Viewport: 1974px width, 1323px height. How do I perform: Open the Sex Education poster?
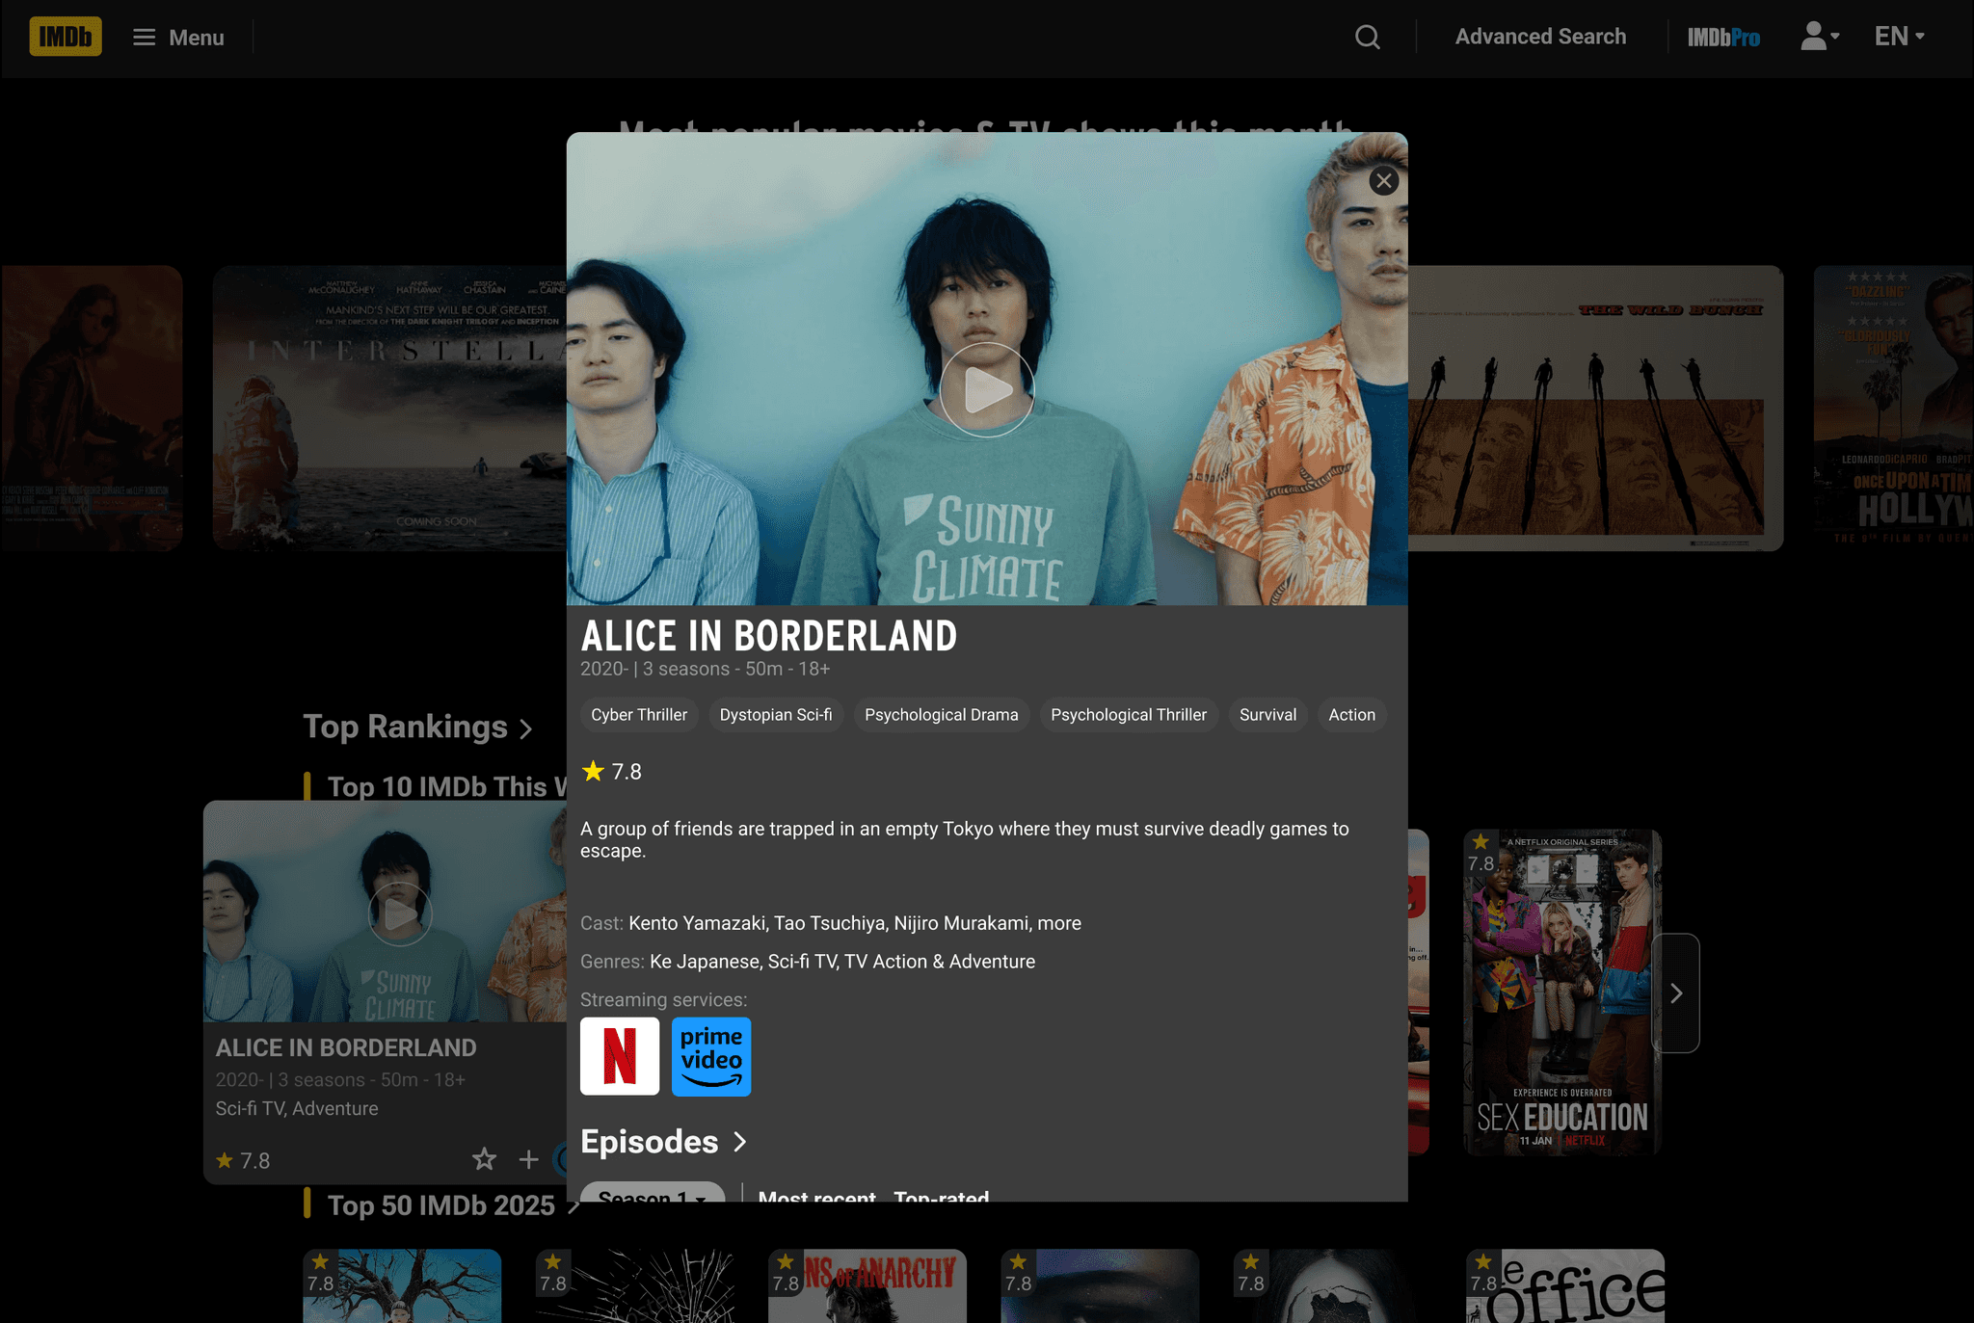[x=1561, y=992]
